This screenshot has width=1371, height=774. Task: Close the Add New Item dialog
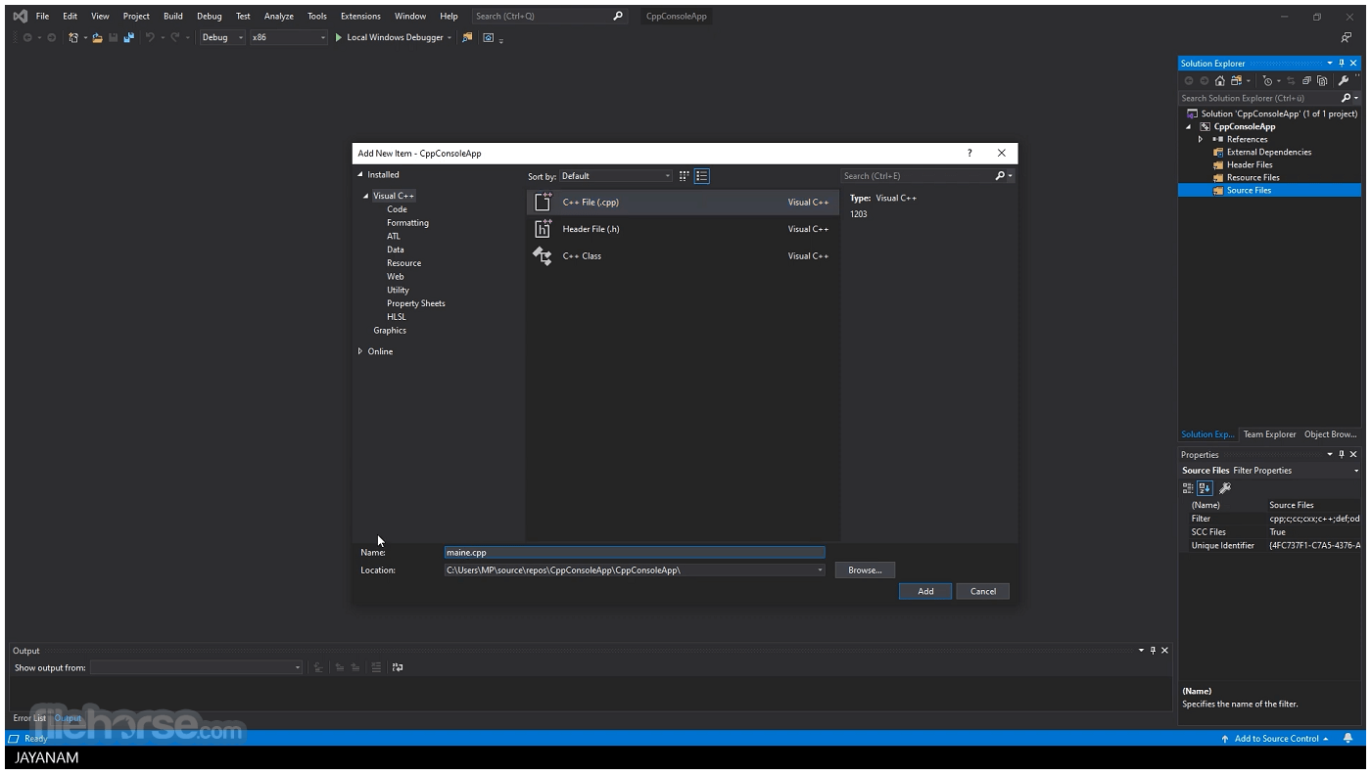(1001, 153)
